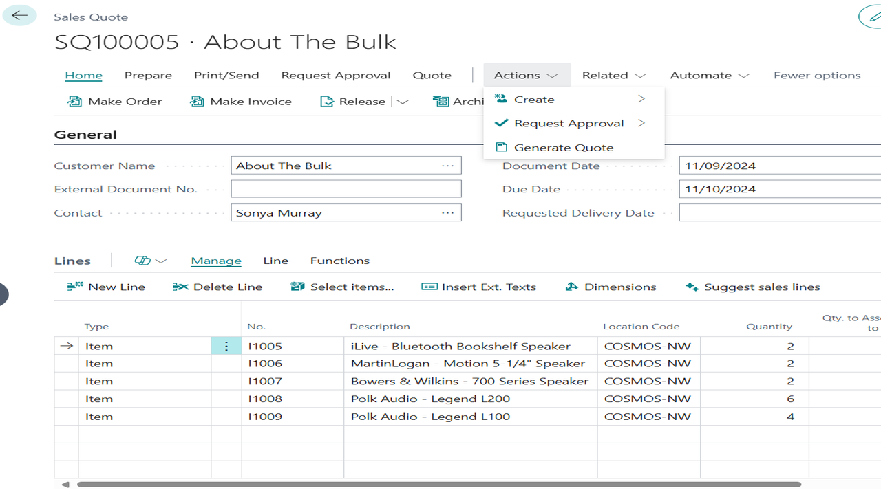Click the Requested Delivery Date field
The image size is (881, 495).
coord(780,212)
